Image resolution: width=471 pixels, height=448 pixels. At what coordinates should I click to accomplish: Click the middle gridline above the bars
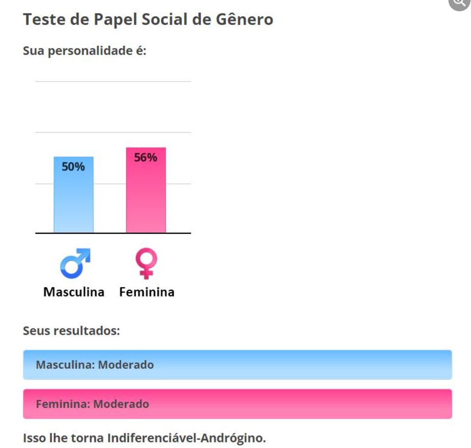click(x=113, y=132)
